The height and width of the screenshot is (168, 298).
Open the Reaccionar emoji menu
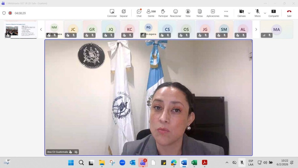(x=175, y=12)
